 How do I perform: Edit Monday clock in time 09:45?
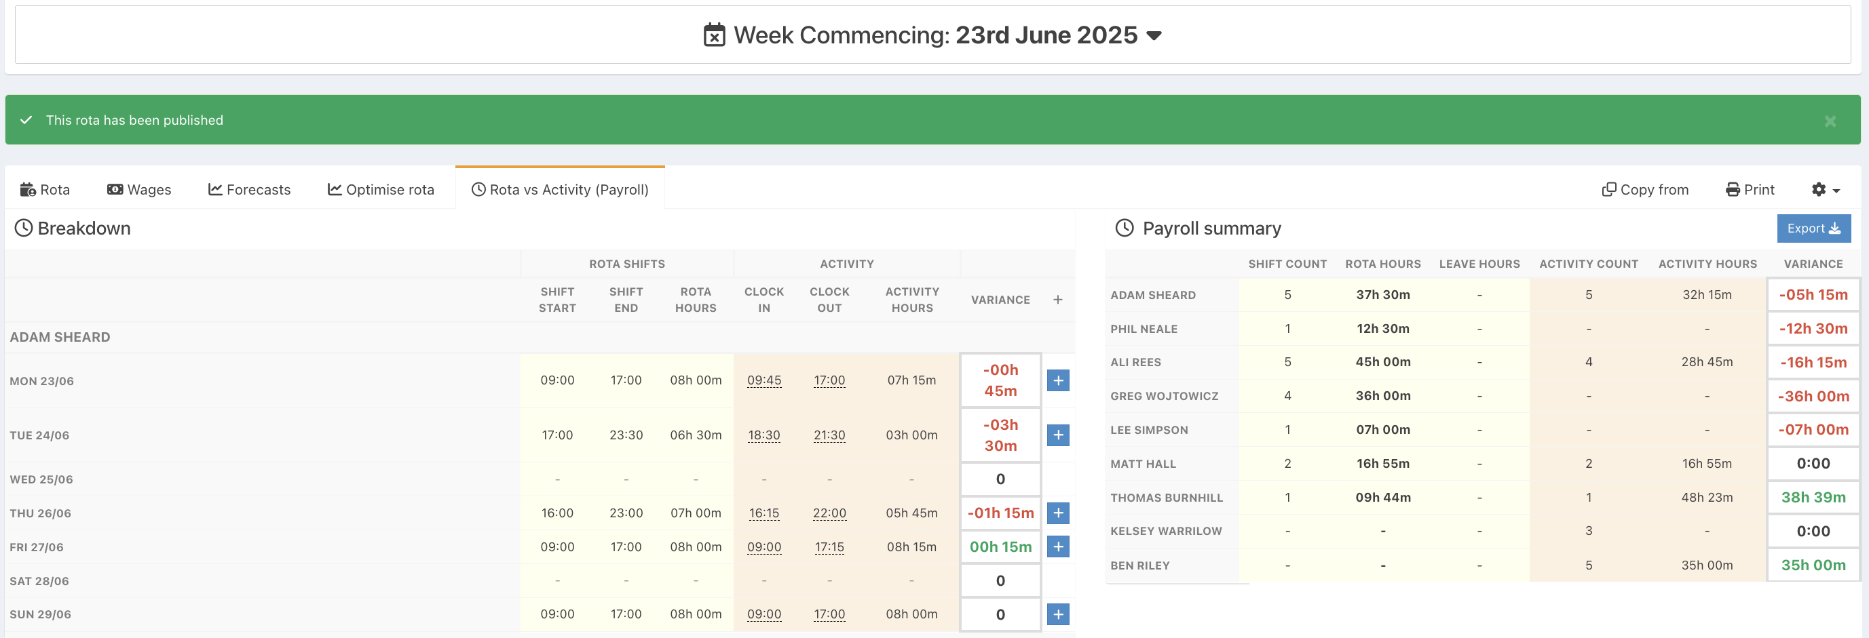pos(764,380)
